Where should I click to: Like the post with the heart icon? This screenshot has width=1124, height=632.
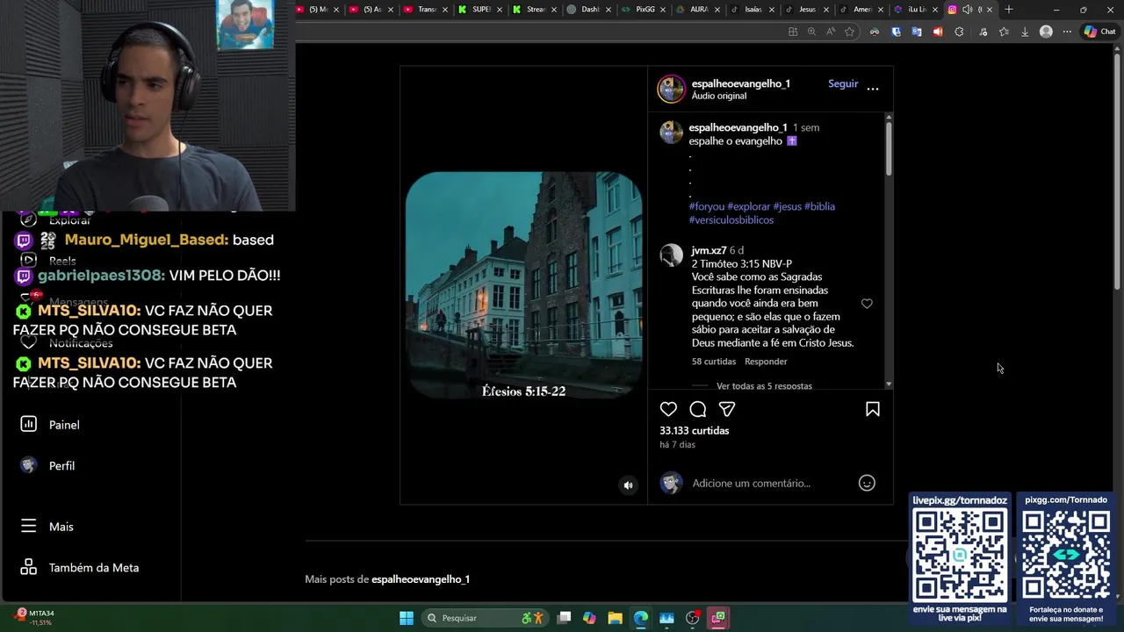[668, 409]
